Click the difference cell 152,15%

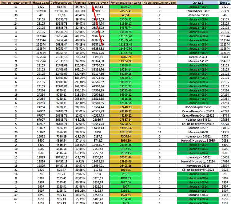[80, 90]
